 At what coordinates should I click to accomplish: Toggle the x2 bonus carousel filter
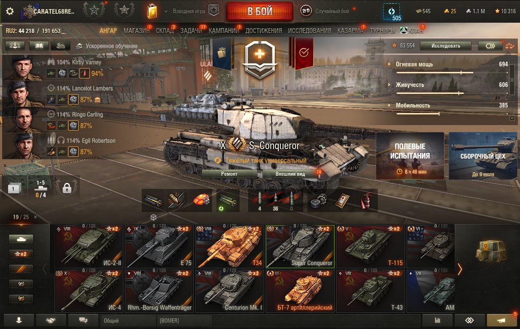[21, 254]
